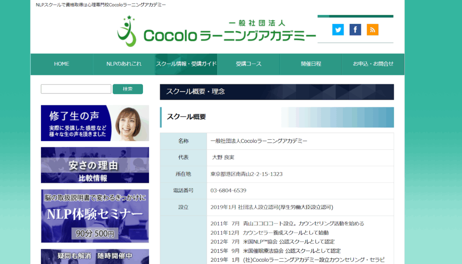This screenshot has height=264, width=462.
Task: Select the 2011年12月 カウンセラー養成スクール line
Action: (x=270, y=233)
